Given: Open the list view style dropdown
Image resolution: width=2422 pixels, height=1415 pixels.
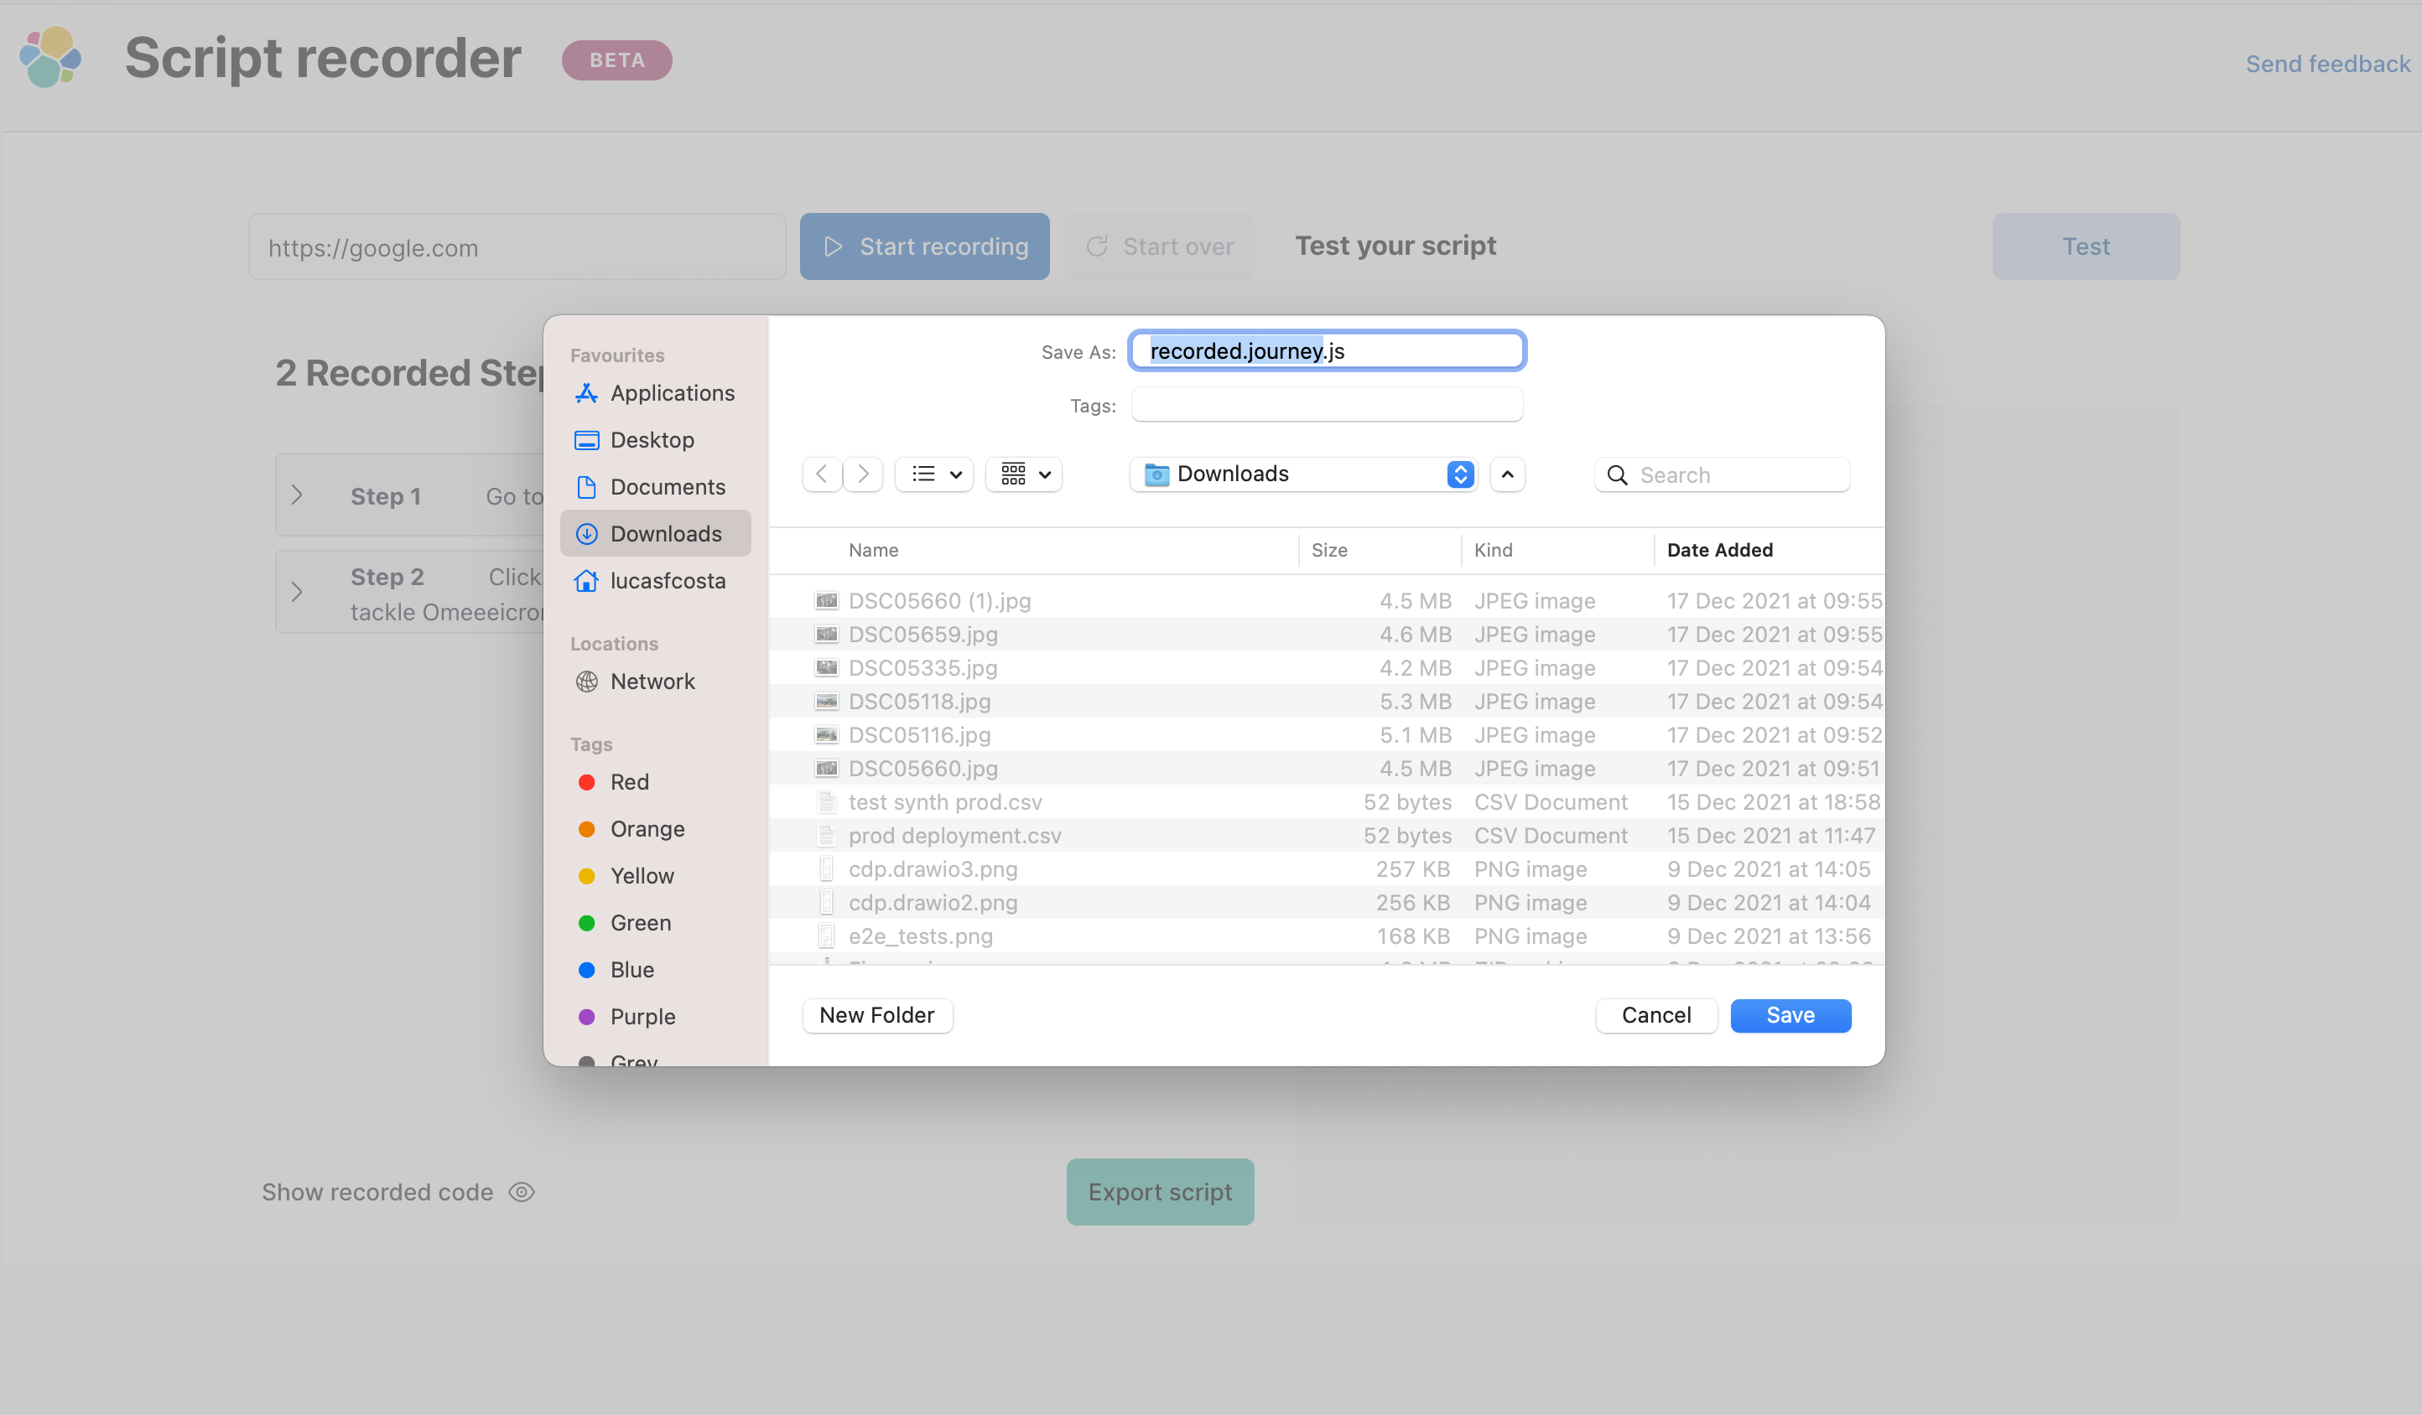Looking at the screenshot, I should click(933, 474).
